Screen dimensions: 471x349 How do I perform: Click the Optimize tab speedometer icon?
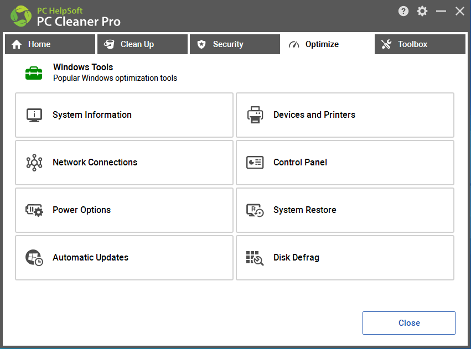click(x=294, y=45)
